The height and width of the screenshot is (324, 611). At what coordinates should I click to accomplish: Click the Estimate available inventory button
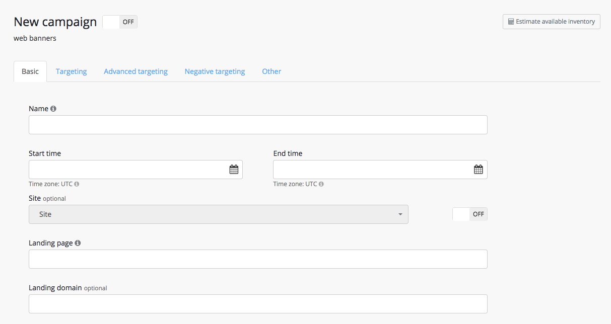pyautogui.click(x=551, y=22)
